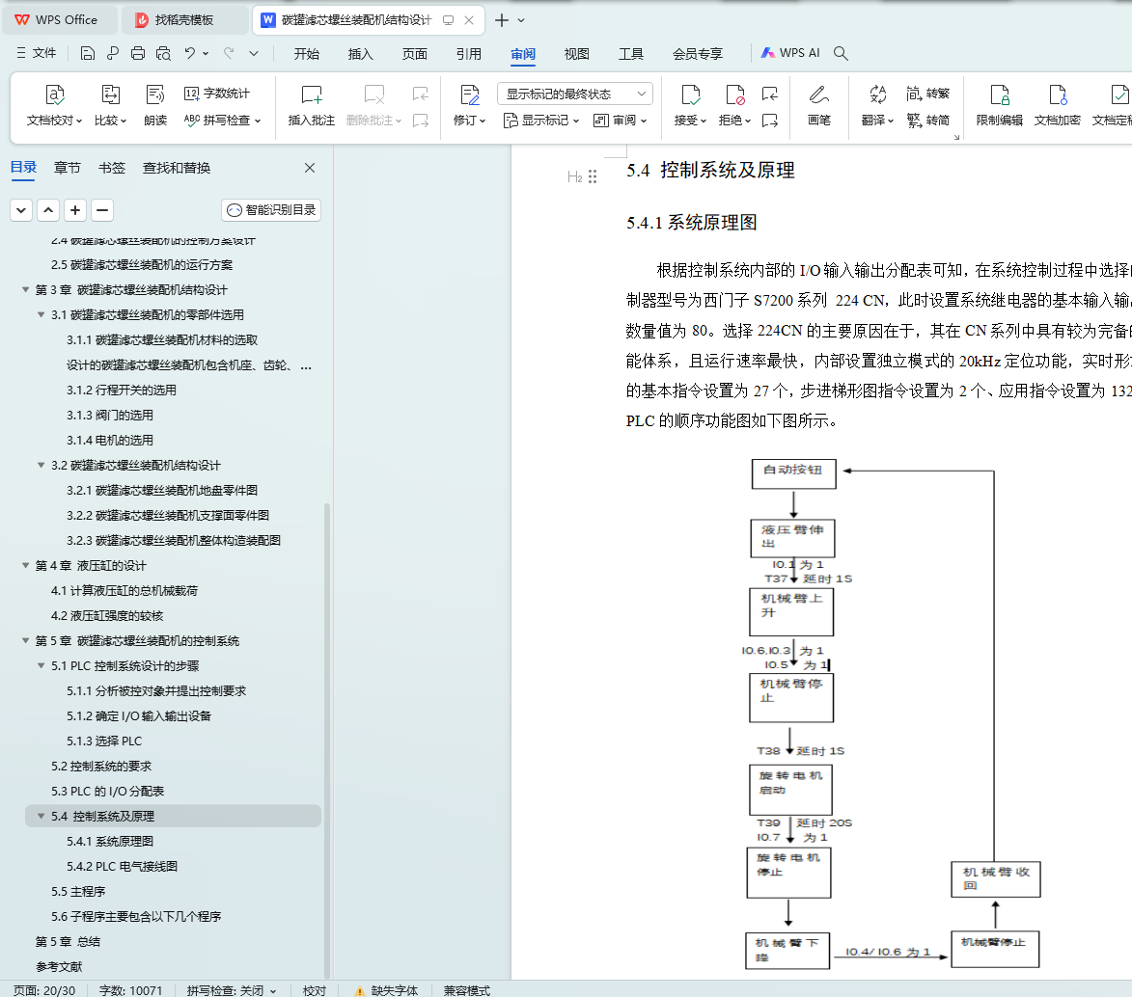Open 字数统计 word count
The image size is (1132, 997).
pyautogui.click(x=216, y=94)
